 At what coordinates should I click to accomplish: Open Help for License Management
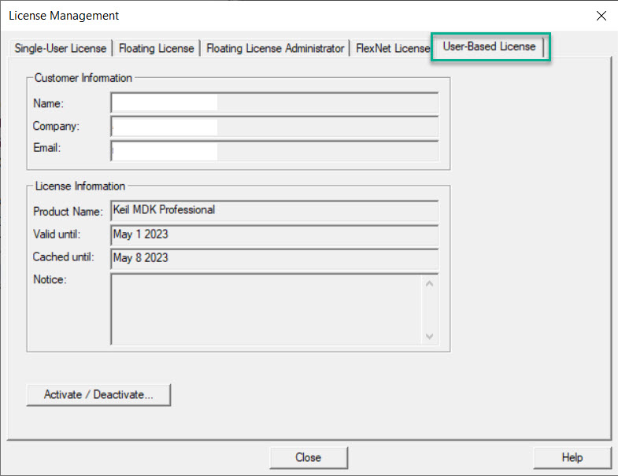click(x=572, y=457)
